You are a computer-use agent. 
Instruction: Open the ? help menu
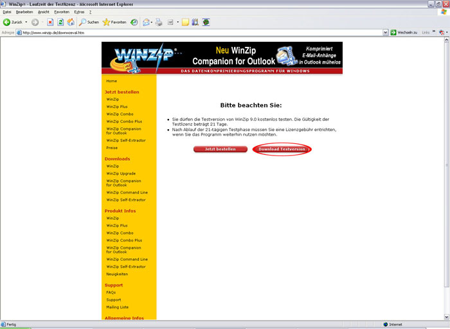click(90, 12)
